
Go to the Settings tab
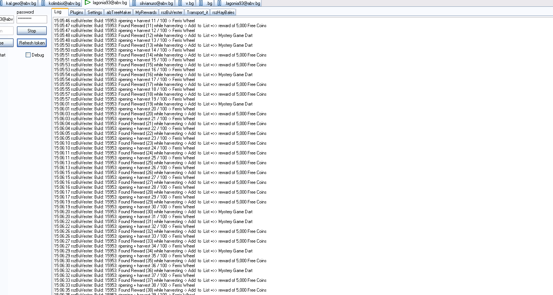point(95,12)
